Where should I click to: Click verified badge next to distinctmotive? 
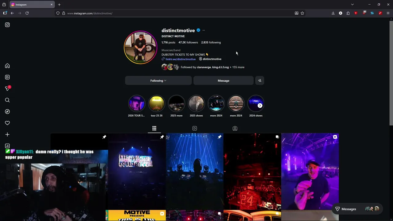pos(198,30)
